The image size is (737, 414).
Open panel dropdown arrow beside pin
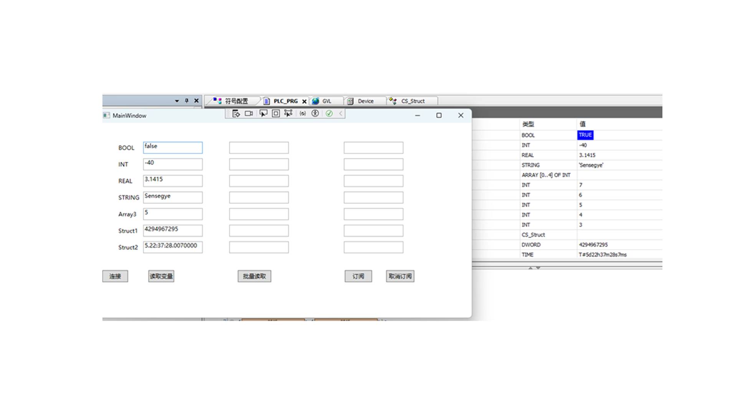click(177, 101)
